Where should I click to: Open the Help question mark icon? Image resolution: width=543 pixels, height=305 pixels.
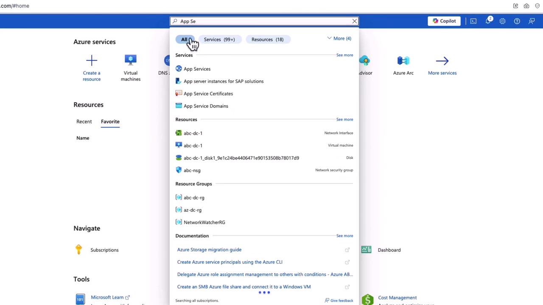517,21
